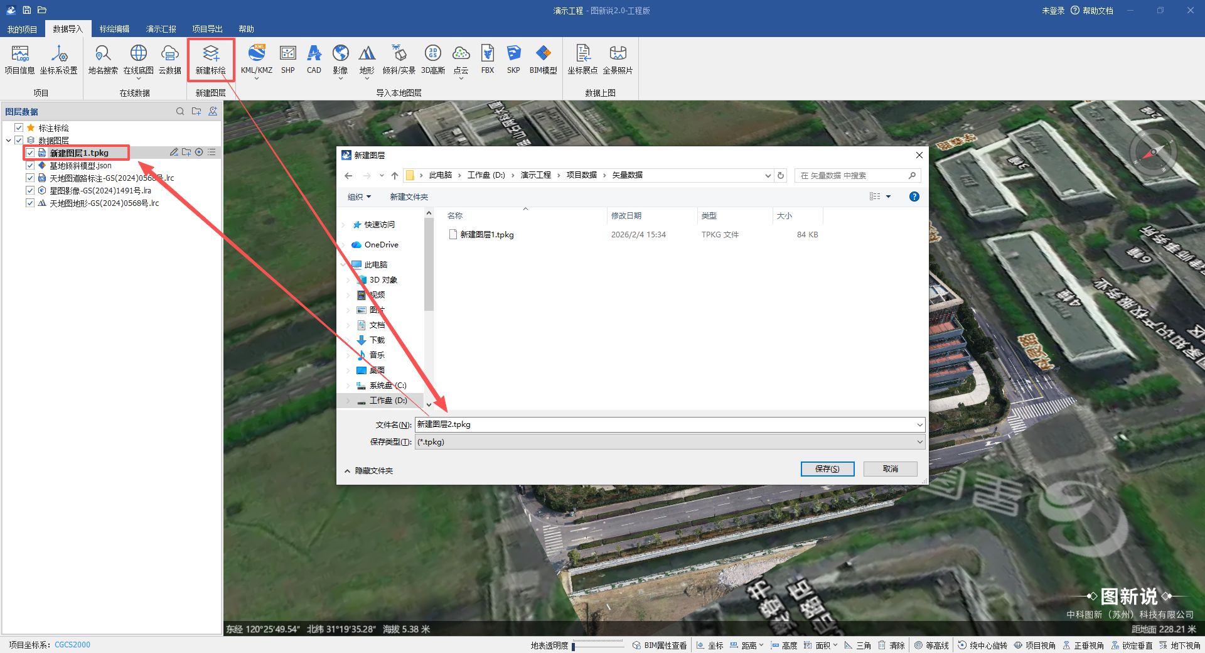The width and height of the screenshot is (1205, 653).
Task: Open the 项目导出 tab
Action: (207, 29)
